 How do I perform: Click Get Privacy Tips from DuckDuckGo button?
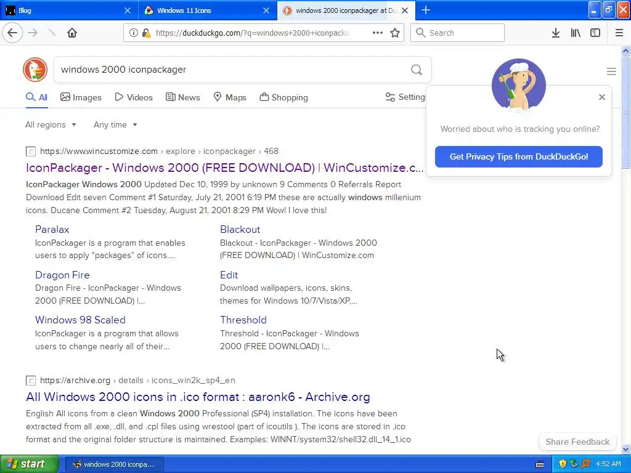point(518,156)
